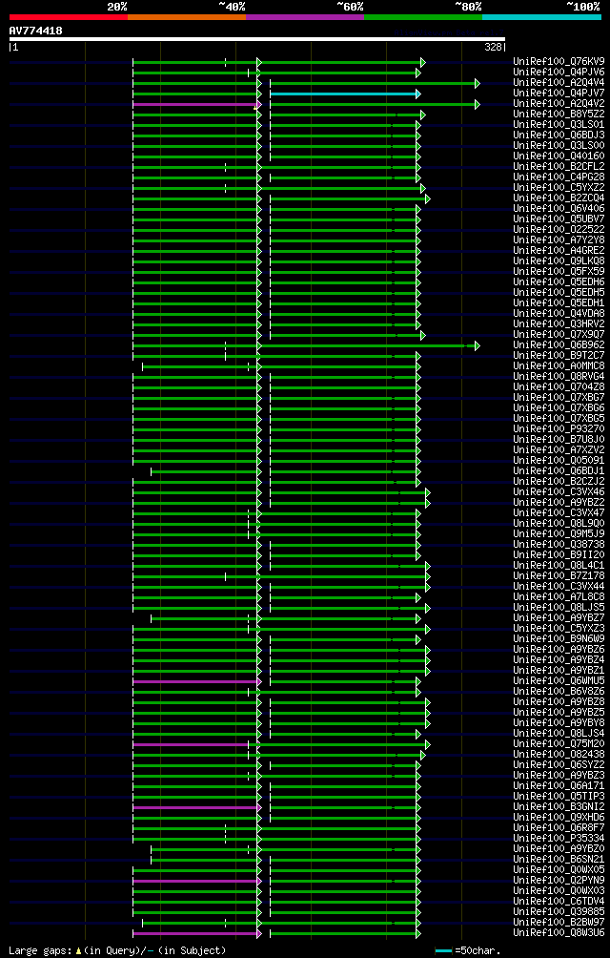Click the UniRef100_Q5TIP3 label
This screenshot has height=958, width=610.
559,797
